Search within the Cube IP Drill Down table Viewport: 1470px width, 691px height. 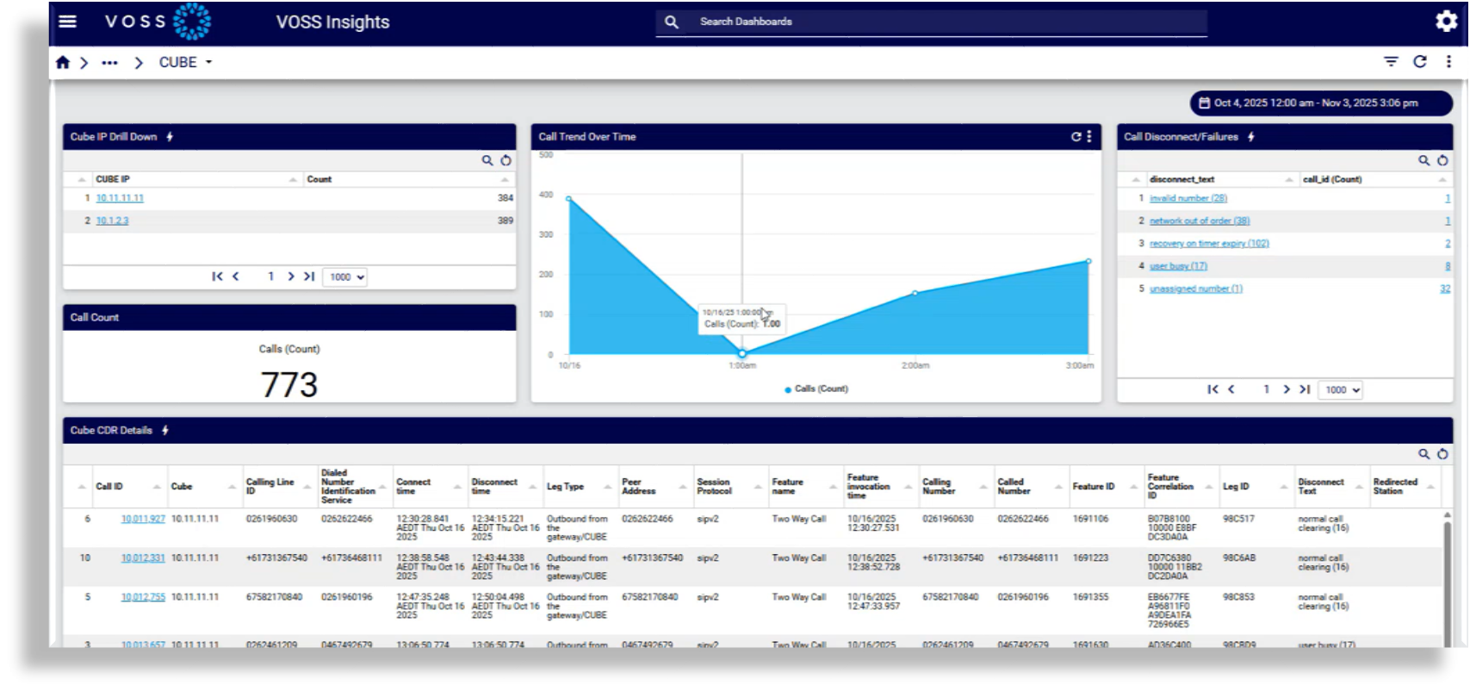487,160
